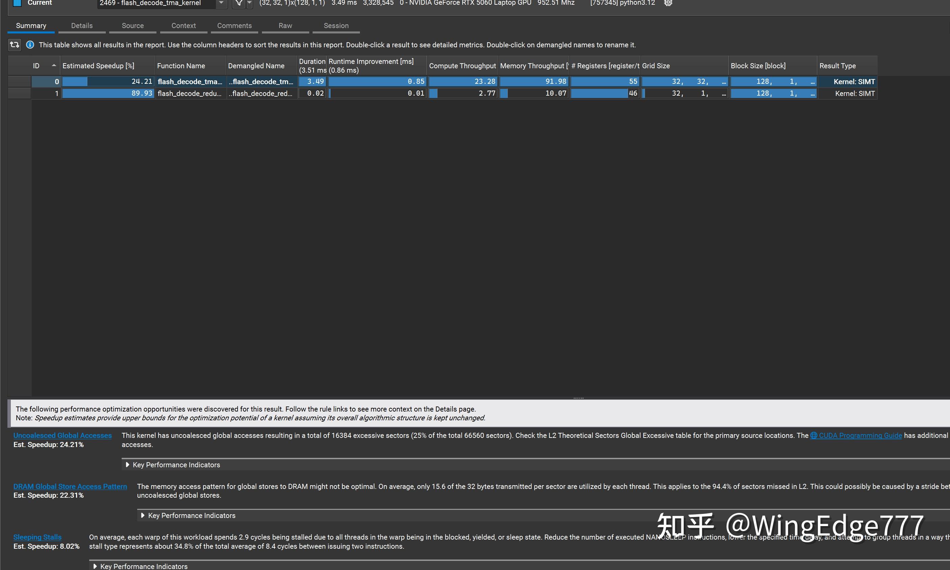Open the Comments tab
The width and height of the screenshot is (950, 570).
[x=234, y=26]
